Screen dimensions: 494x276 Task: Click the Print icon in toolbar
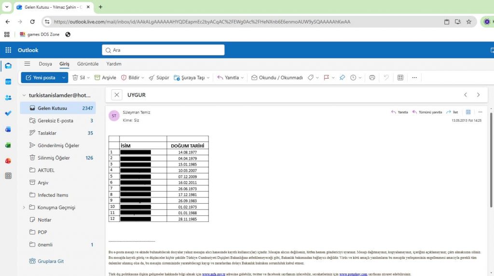tap(372, 78)
